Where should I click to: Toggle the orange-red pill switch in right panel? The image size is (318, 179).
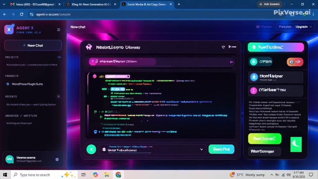(x=295, y=62)
